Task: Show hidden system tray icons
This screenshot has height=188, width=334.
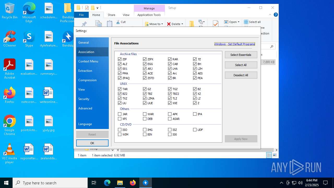Action: [281, 183]
